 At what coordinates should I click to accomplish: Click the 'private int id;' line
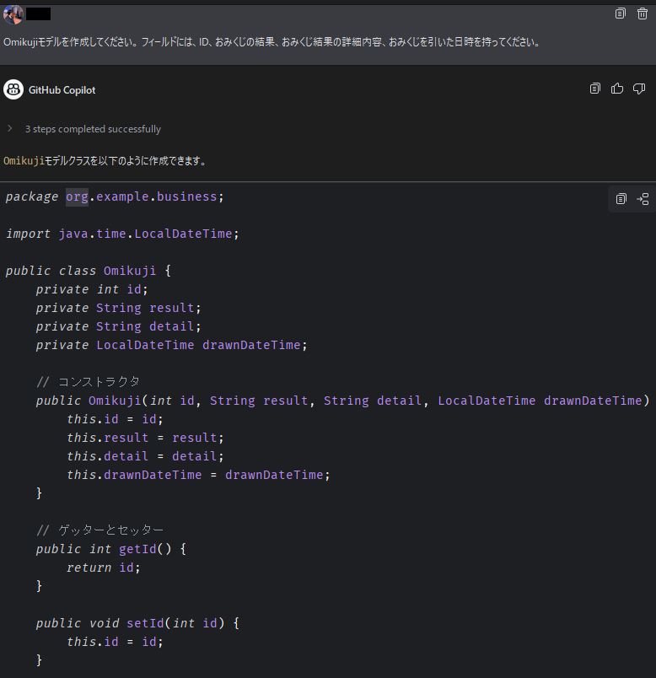[x=92, y=289]
